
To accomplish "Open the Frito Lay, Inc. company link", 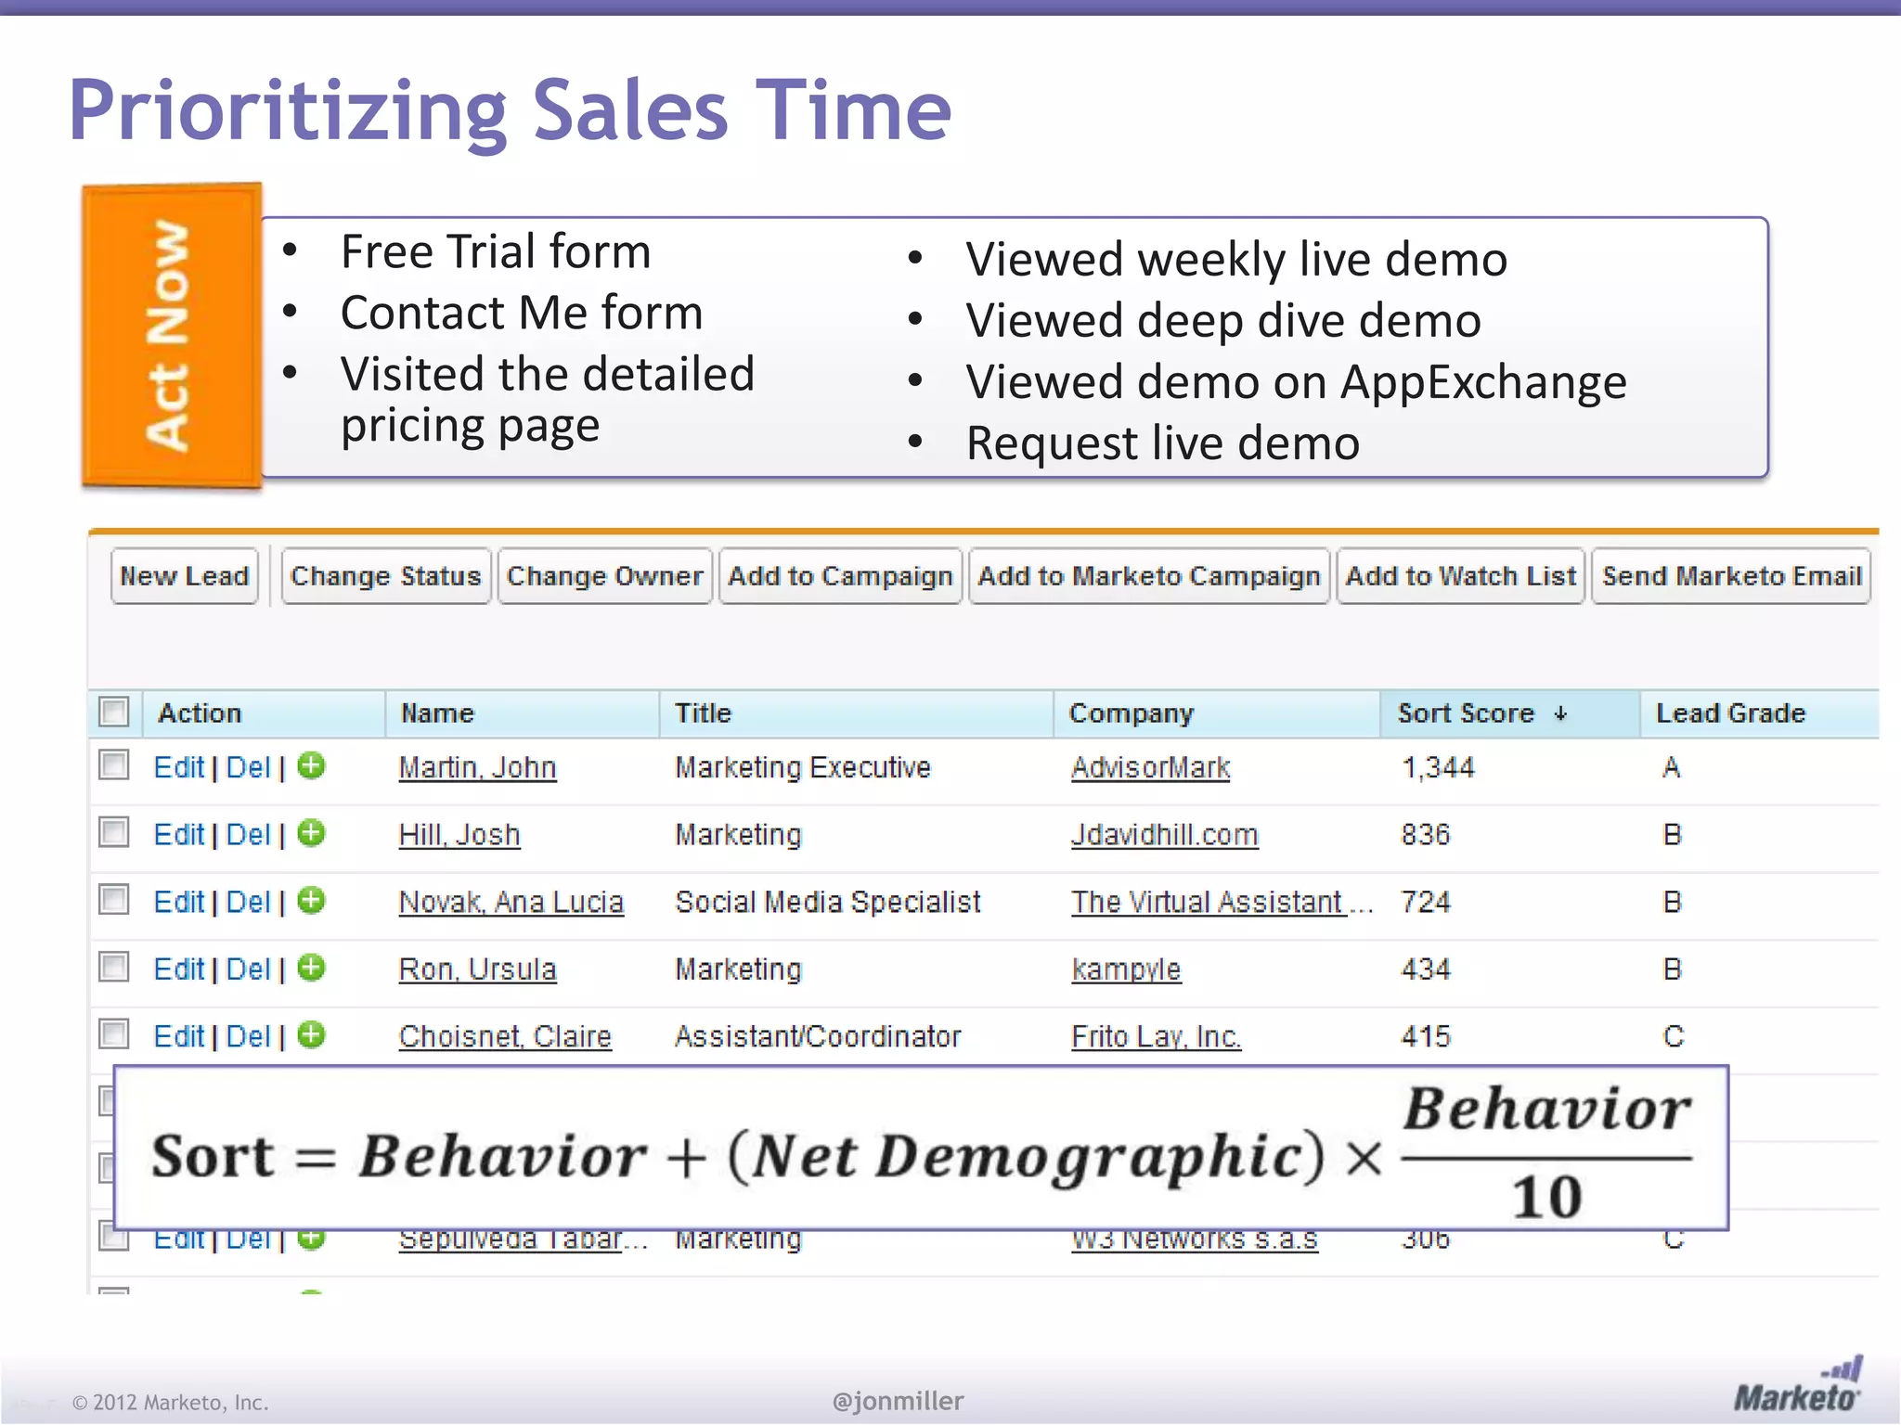I will [1157, 1037].
